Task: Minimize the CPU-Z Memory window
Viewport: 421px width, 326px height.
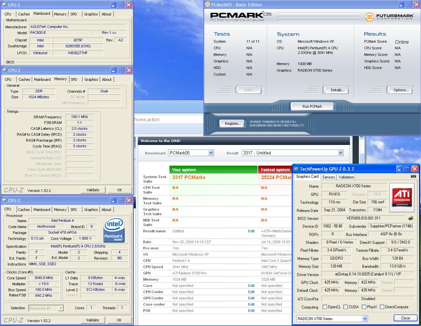Action: tap(113, 70)
